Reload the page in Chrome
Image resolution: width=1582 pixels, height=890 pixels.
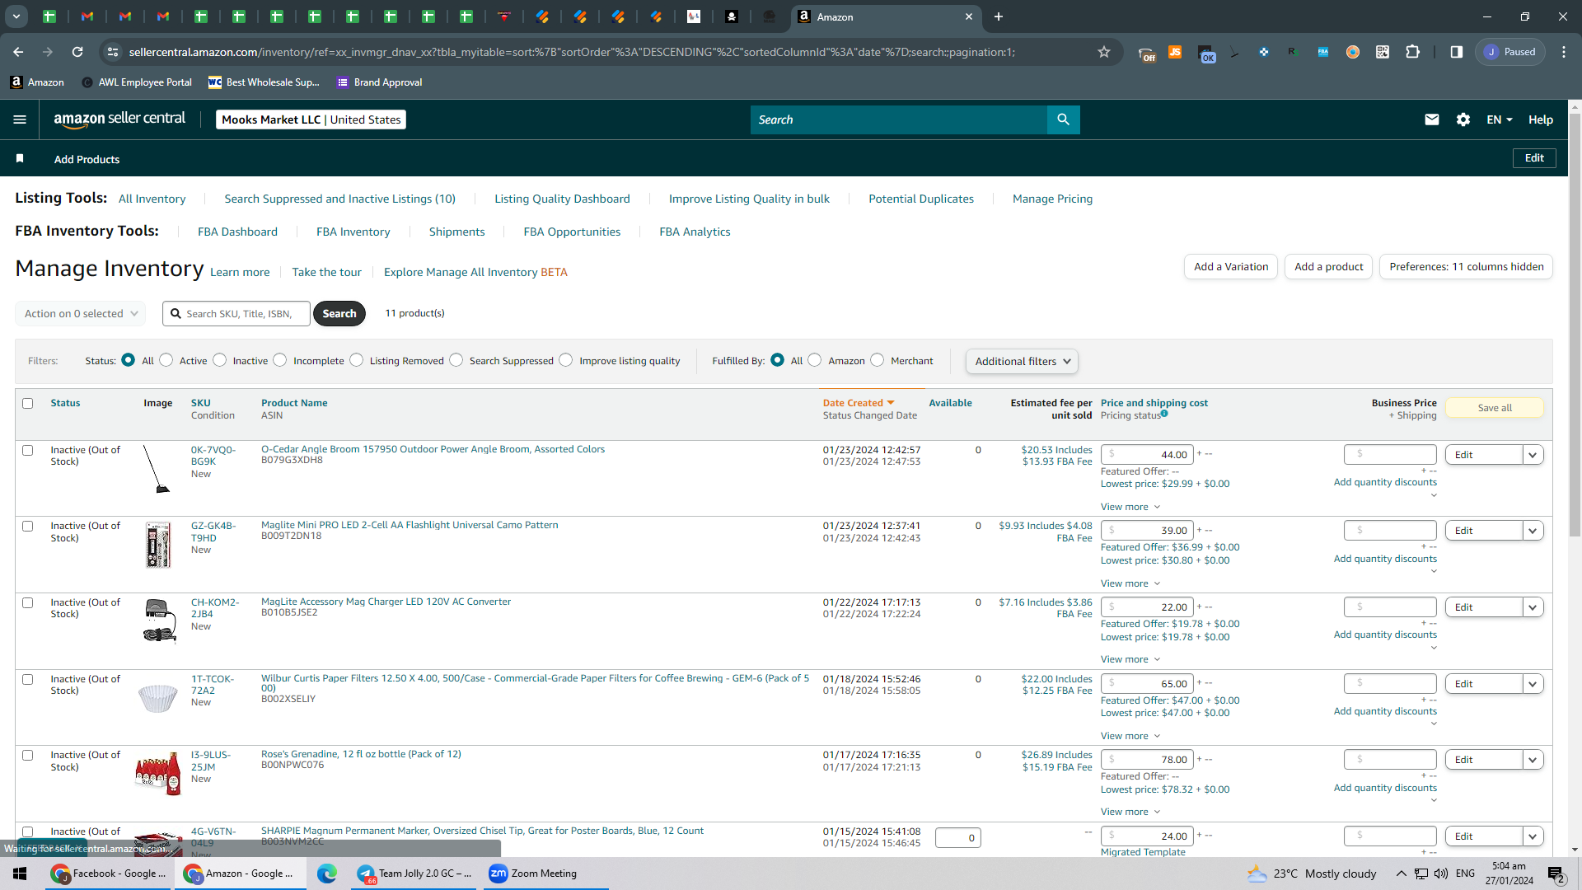tap(77, 52)
